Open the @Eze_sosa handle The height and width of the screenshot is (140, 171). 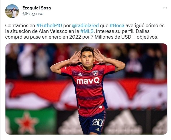[x=33, y=14]
